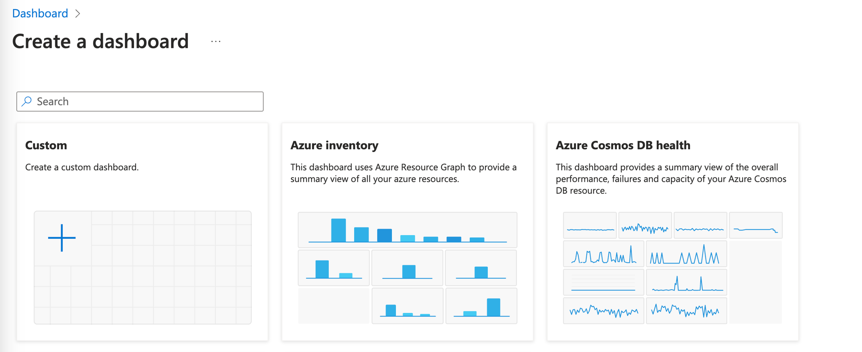862x352 pixels.
Task: Click the magnifying glass search icon
Action: coord(27,101)
